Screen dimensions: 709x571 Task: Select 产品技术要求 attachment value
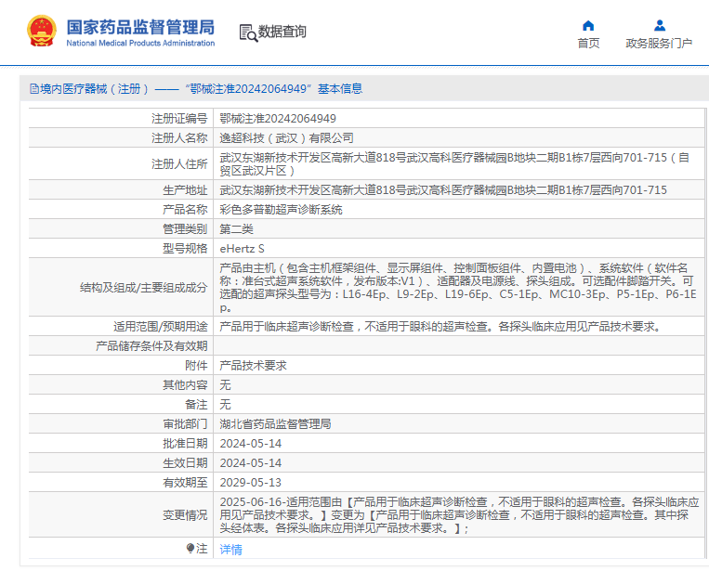[253, 366]
